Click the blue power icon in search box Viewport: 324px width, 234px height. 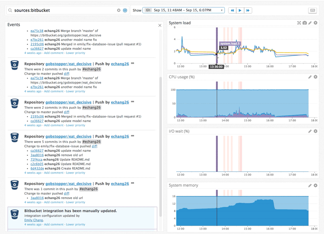(125, 10)
